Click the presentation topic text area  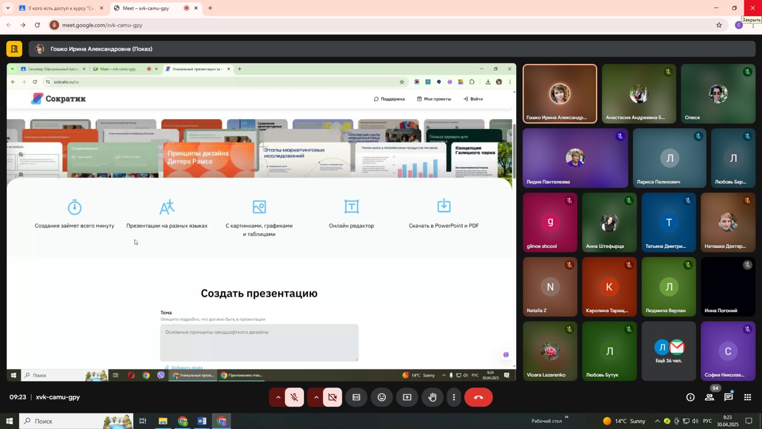[259, 343]
